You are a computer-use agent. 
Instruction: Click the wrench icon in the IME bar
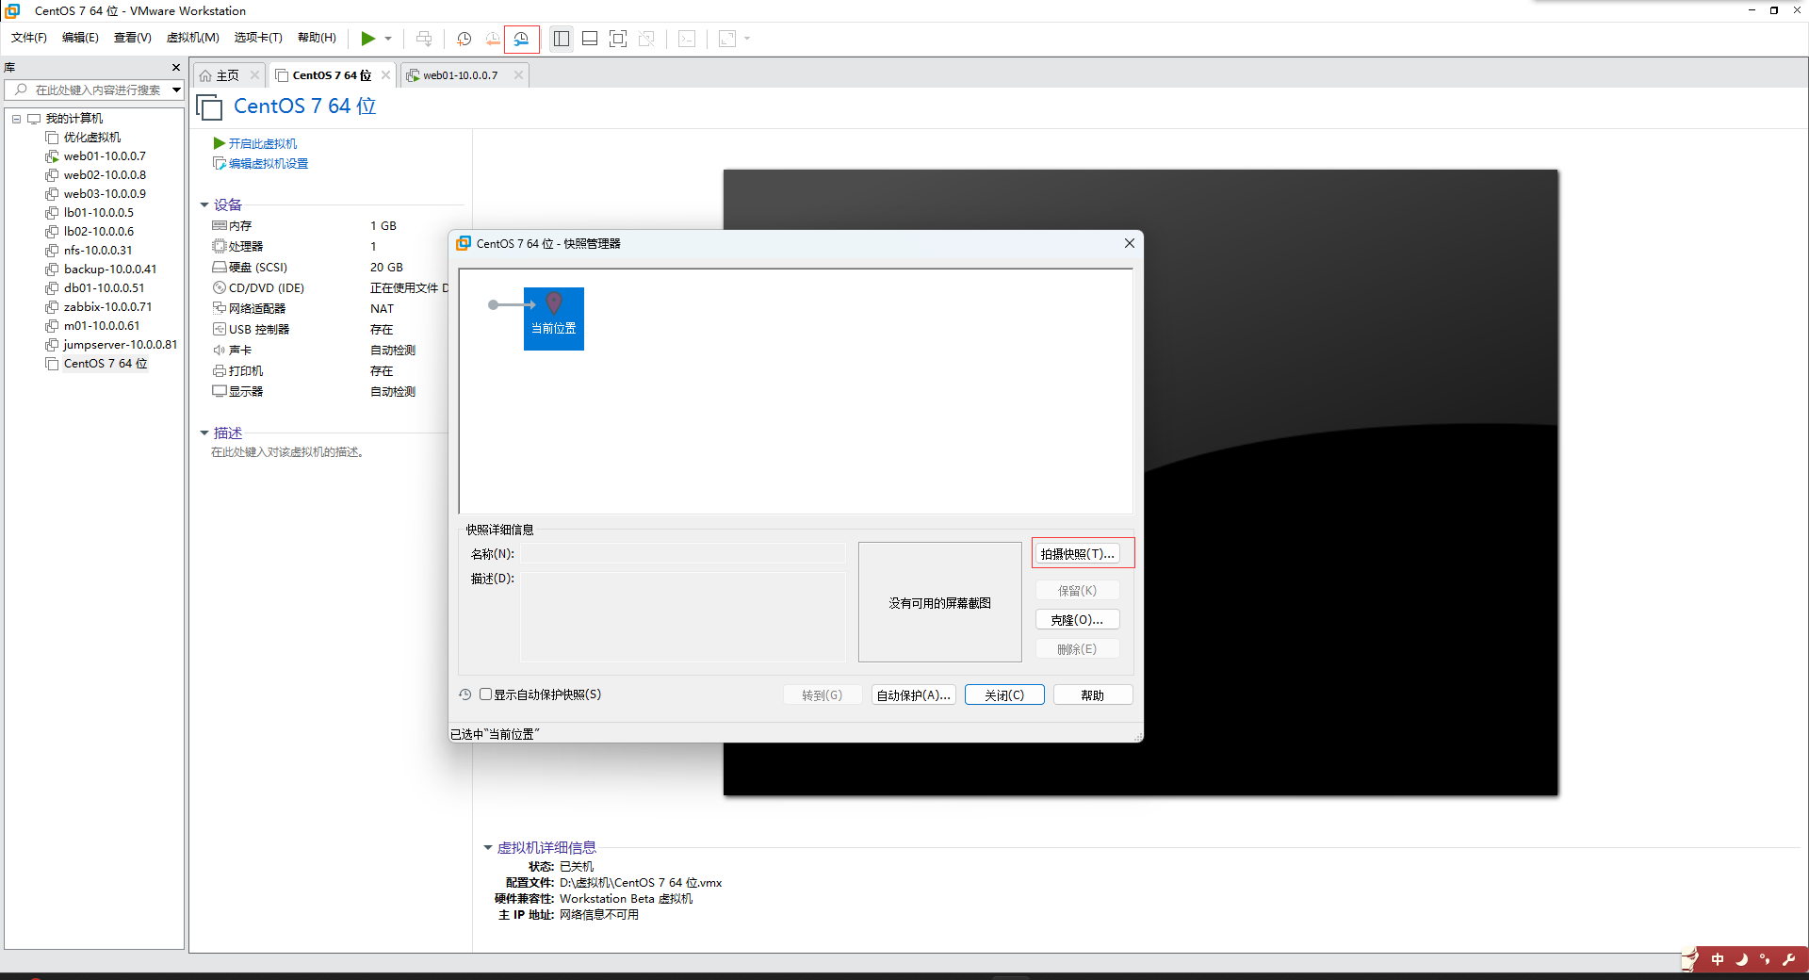coord(1788,959)
